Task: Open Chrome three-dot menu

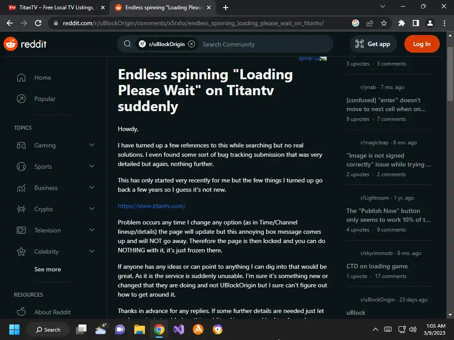Action: pyautogui.click(x=444, y=23)
